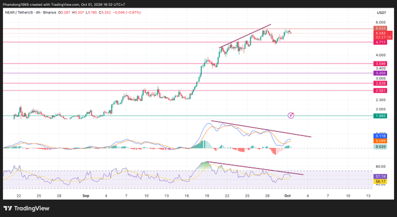Click the Oct label on time axis
This screenshot has width=397, height=217.
(287, 196)
